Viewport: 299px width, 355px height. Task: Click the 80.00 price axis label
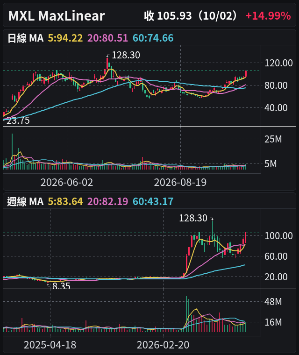coord(276,85)
